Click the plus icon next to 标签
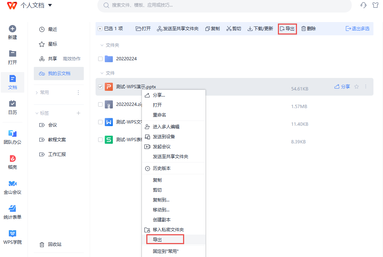Screen dimensions: 383x257 click(x=78, y=113)
